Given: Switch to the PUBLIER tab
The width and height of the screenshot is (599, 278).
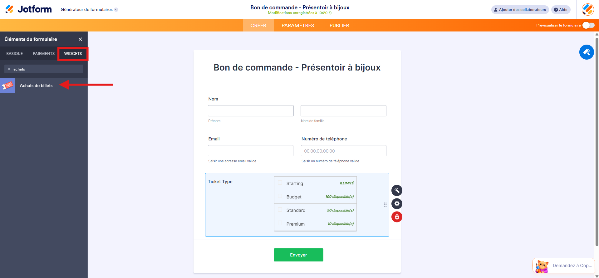Looking at the screenshot, I should click(x=339, y=25).
